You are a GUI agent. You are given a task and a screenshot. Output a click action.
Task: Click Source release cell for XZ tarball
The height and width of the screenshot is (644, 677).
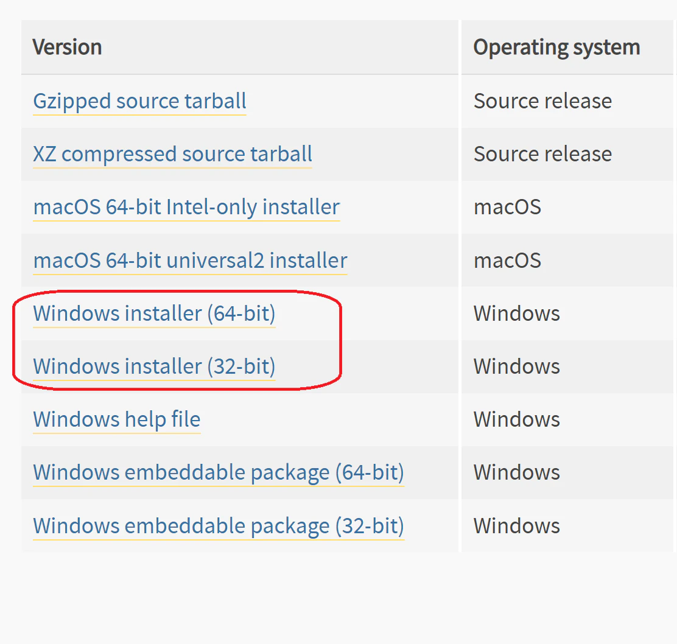tap(542, 155)
